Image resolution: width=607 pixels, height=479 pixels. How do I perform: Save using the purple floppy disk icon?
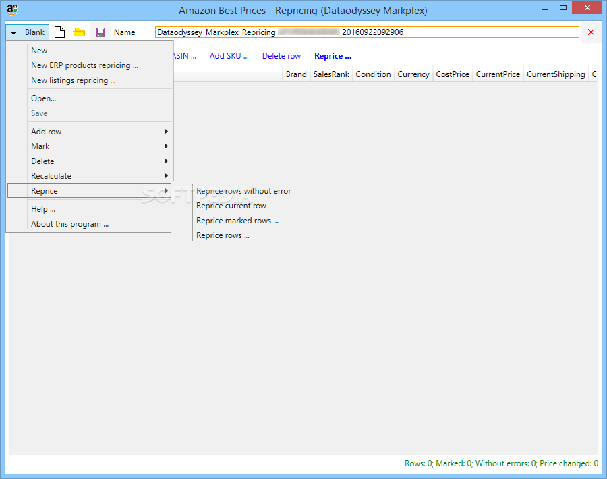[x=100, y=32]
